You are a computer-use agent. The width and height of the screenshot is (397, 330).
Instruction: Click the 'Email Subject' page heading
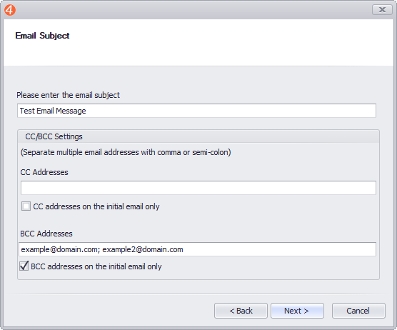[x=42, y=36]
